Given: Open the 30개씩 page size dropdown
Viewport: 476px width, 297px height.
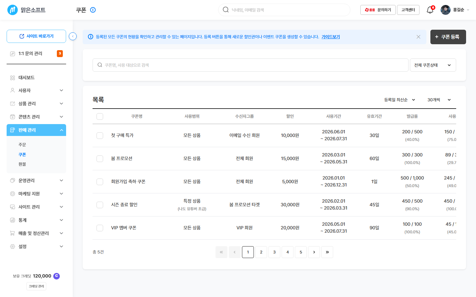Looking at the screenshot, I should point(439,100).
